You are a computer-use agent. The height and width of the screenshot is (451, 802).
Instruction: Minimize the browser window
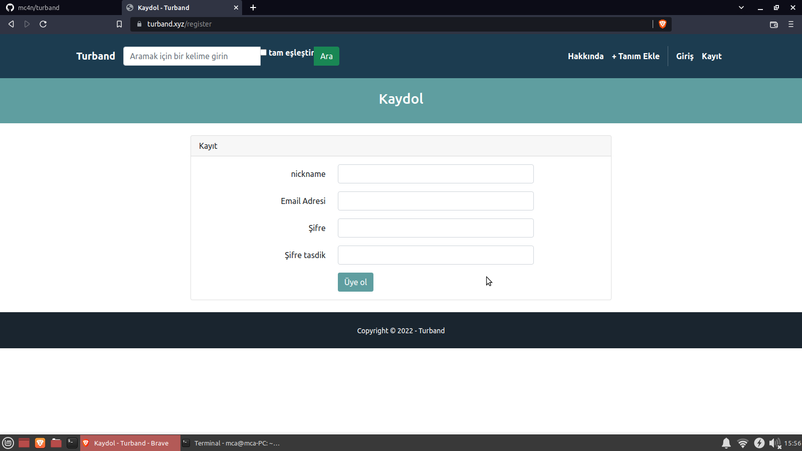(760, 8)
